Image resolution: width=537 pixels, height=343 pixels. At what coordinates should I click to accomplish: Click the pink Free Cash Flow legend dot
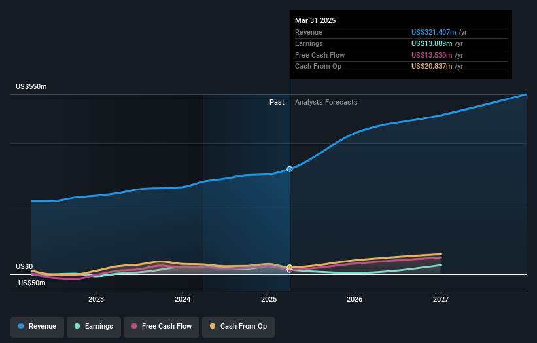(x=134, y=326)
